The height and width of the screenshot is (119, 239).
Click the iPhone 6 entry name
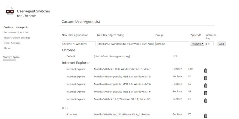coord(72,114)
